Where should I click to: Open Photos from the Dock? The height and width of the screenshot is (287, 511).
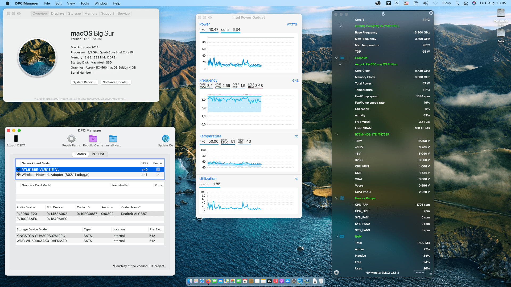[233, 281]
